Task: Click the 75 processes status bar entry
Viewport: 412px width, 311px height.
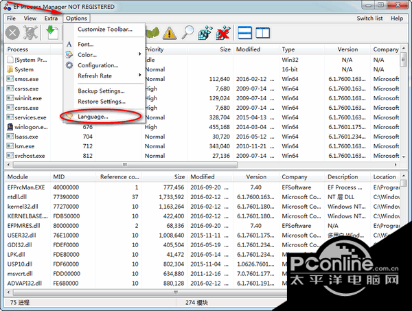Action: coord(20,303)
